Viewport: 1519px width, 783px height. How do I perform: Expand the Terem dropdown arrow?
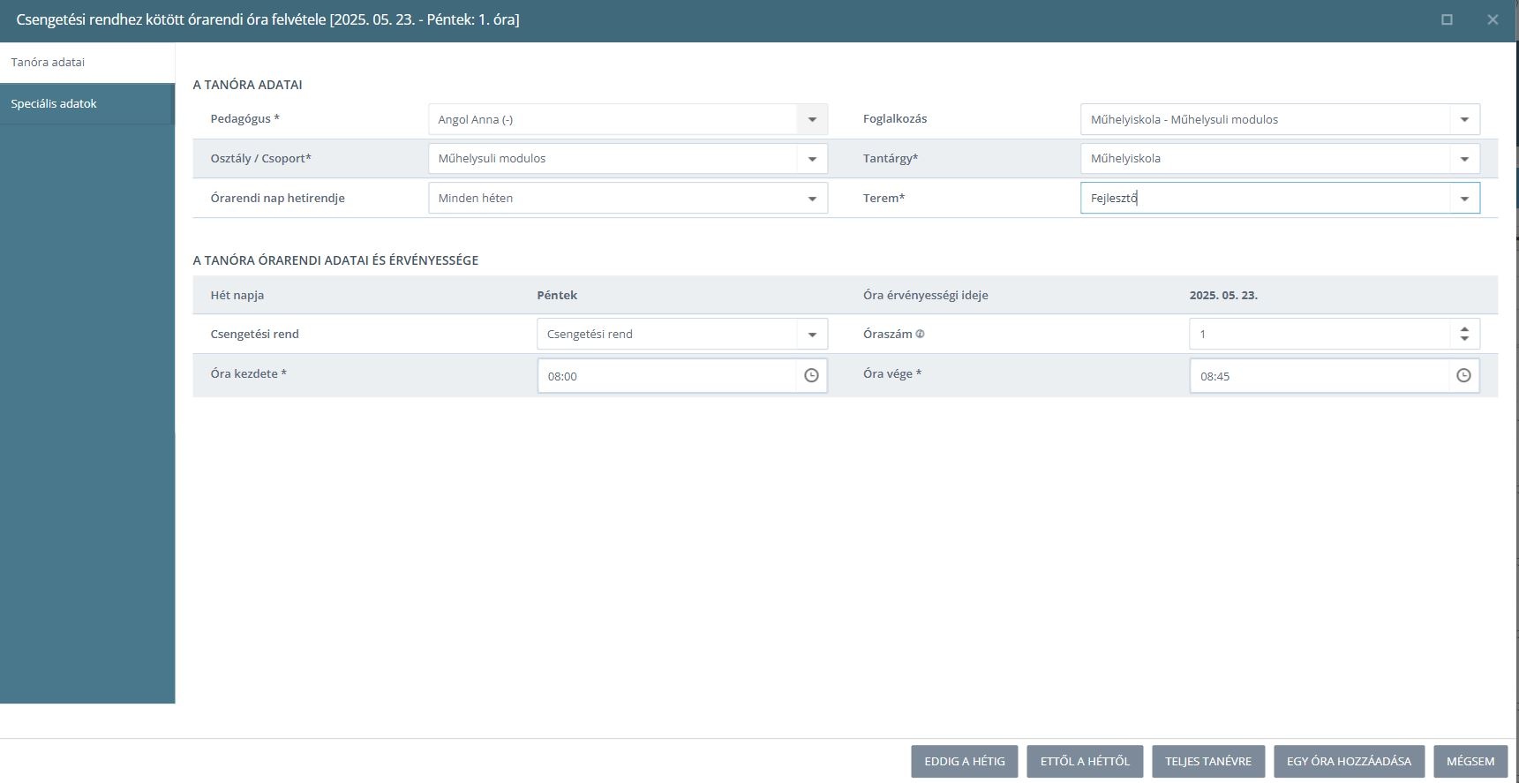coord(1464,199)
